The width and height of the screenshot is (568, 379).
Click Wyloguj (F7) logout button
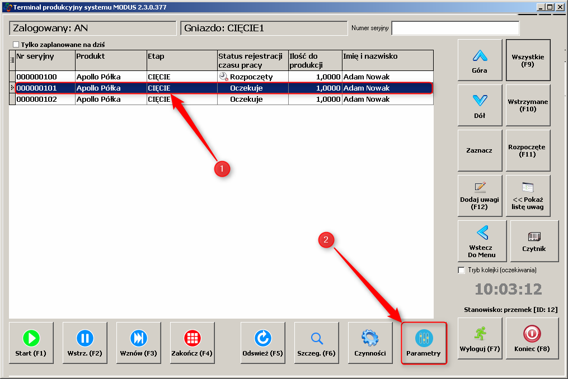point(480,339)
